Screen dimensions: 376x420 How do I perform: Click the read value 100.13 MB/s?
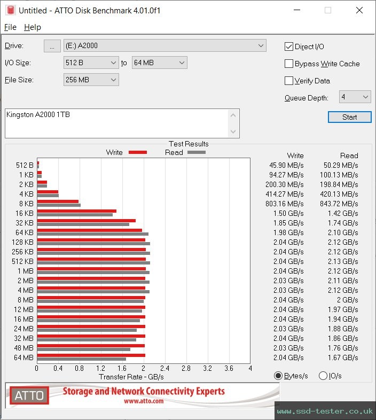(x=339, y=175)
